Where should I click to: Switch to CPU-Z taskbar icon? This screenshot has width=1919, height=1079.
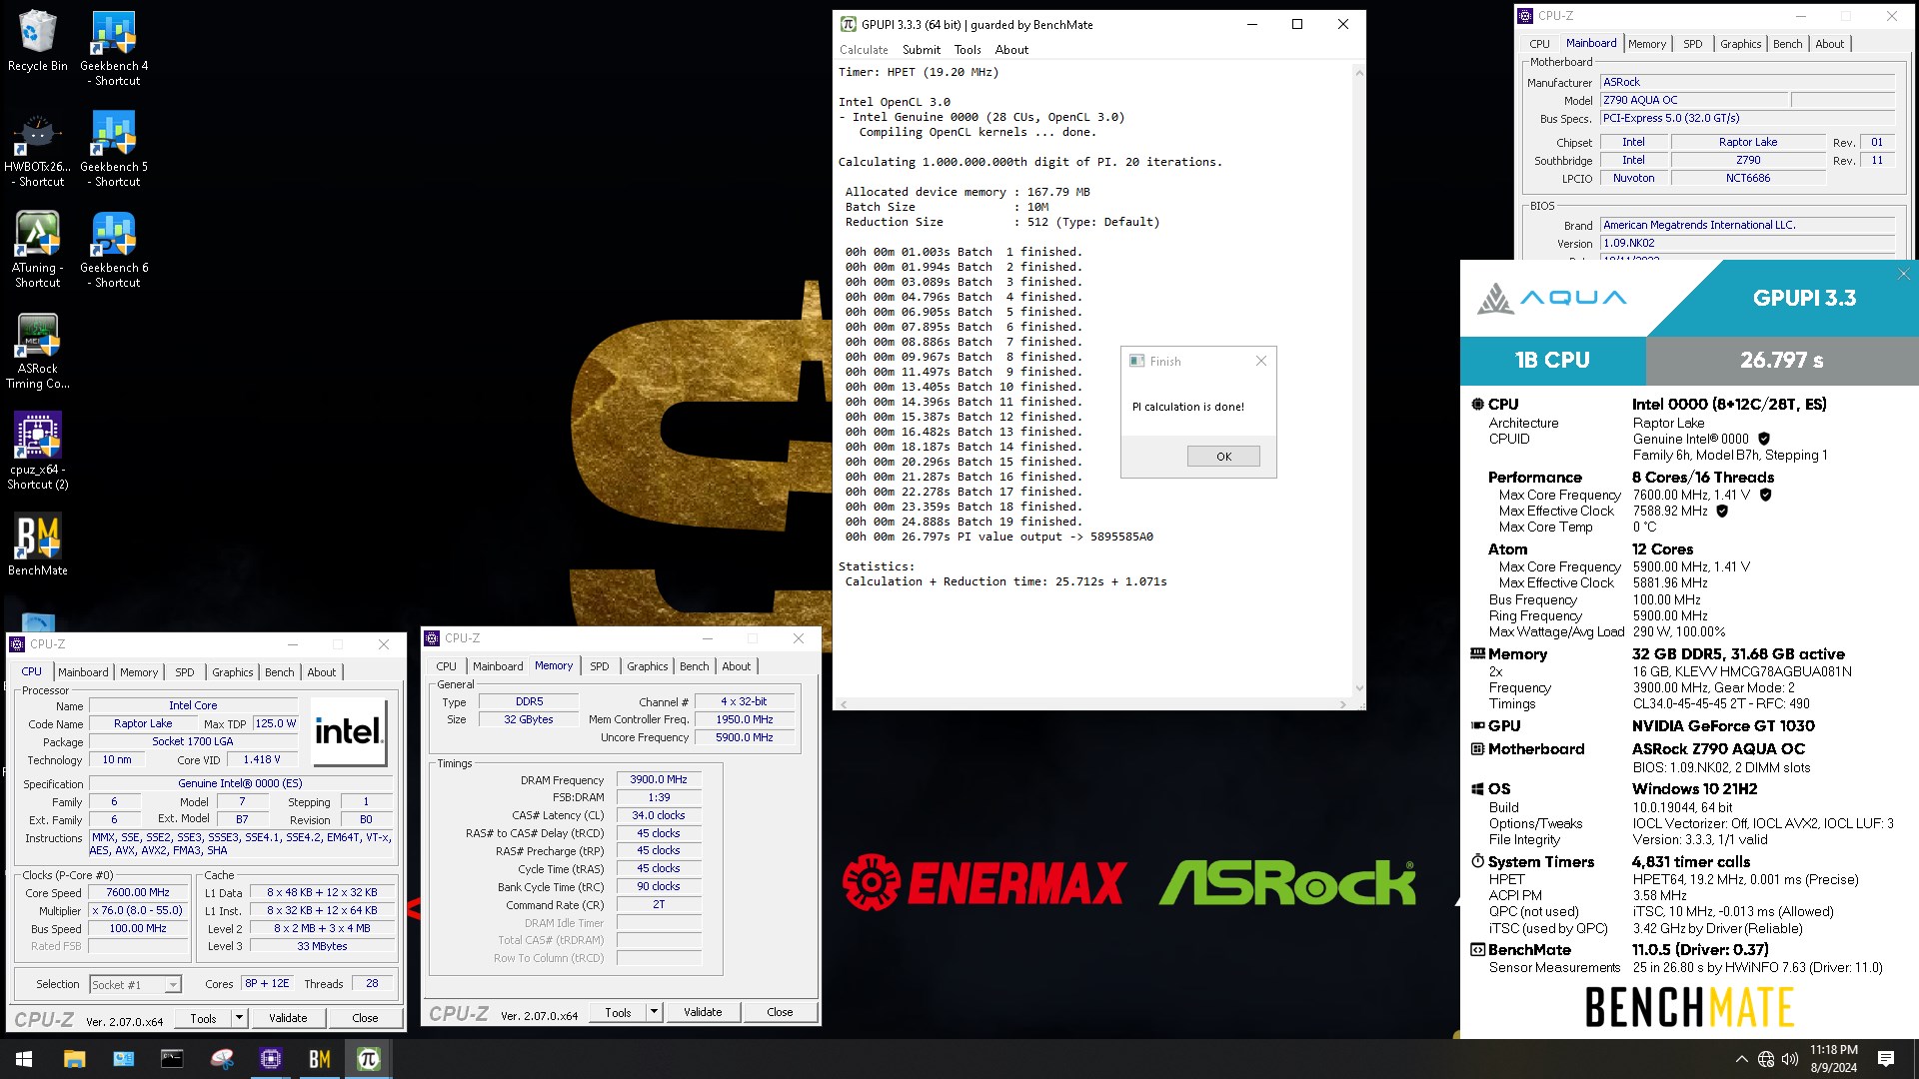[270, 1059]
